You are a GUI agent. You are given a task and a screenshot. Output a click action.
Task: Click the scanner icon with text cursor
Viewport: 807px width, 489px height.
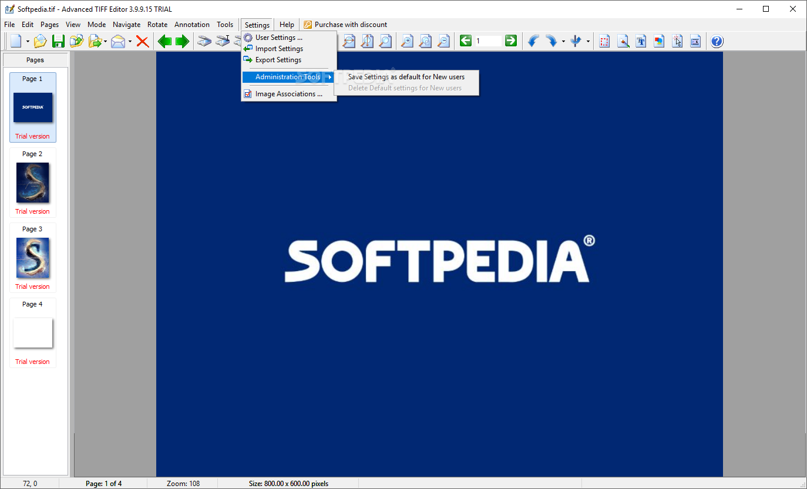click(x=223, y=41)
